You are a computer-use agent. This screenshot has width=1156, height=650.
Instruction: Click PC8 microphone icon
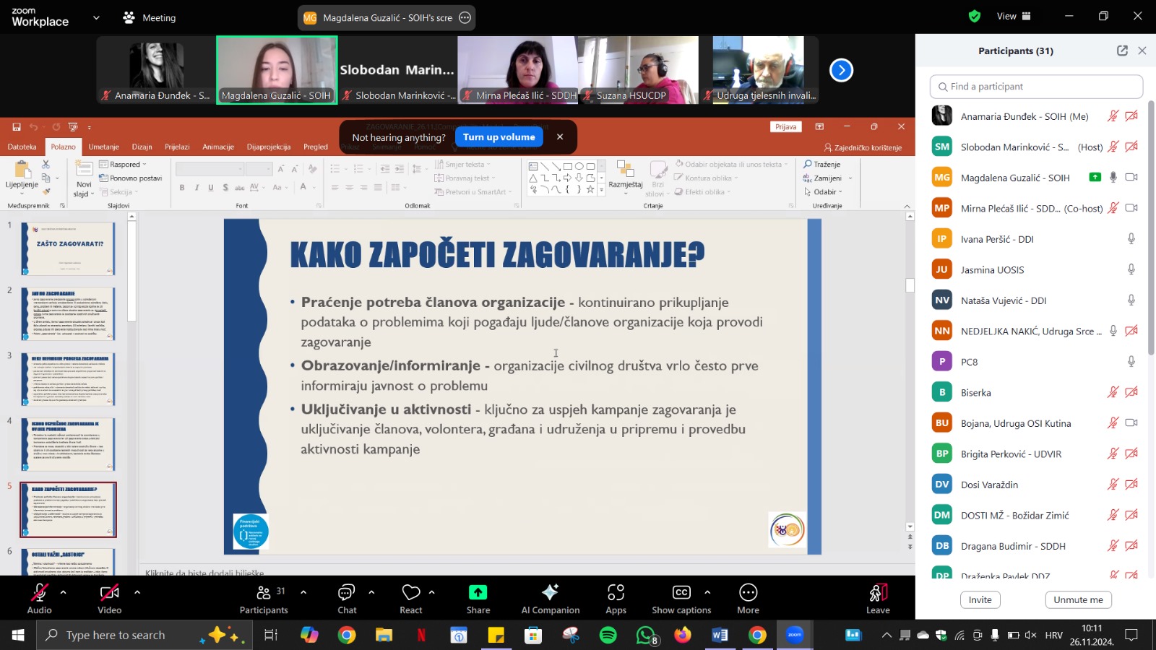[x=1131, y=362]
